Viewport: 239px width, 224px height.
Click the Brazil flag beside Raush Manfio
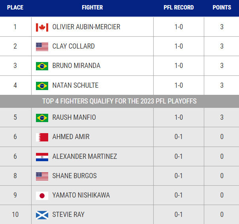(x=42, y=118)
